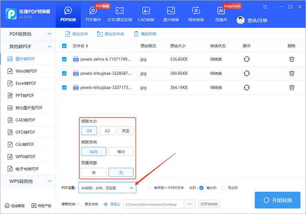
Task: Open the PDF操作 tool tab
Action: coord(93,13)
